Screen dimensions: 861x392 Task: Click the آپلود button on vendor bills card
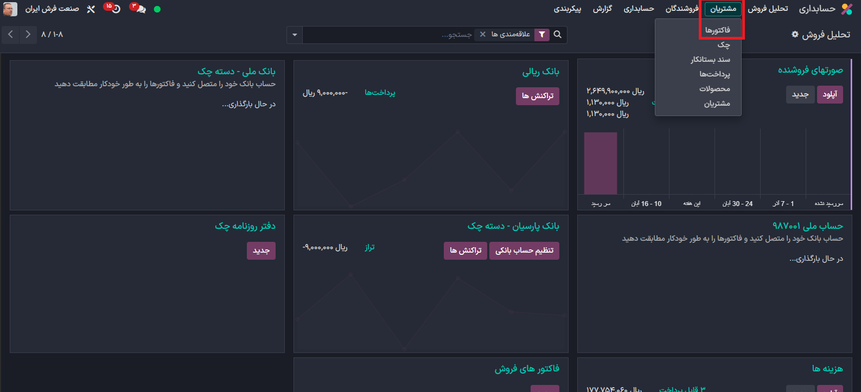[830, 94]
